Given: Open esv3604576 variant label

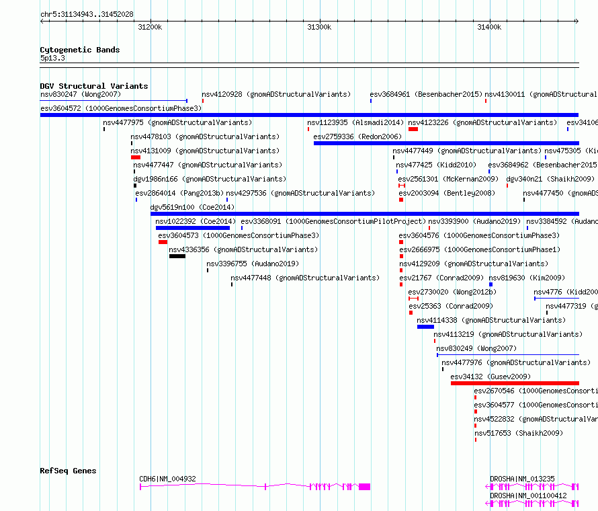Looking at the screenshot, I should (479, 235).
